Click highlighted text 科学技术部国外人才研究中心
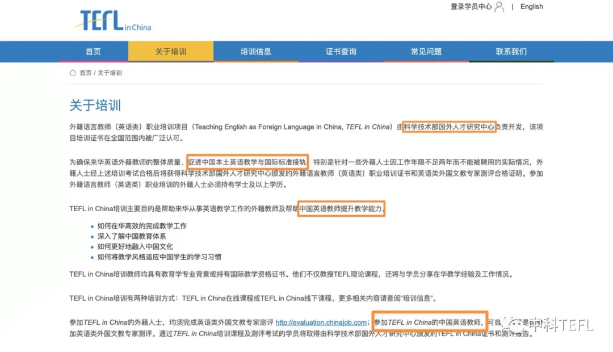Viewport: 613px width, 352px height. (x=449, y=127)
